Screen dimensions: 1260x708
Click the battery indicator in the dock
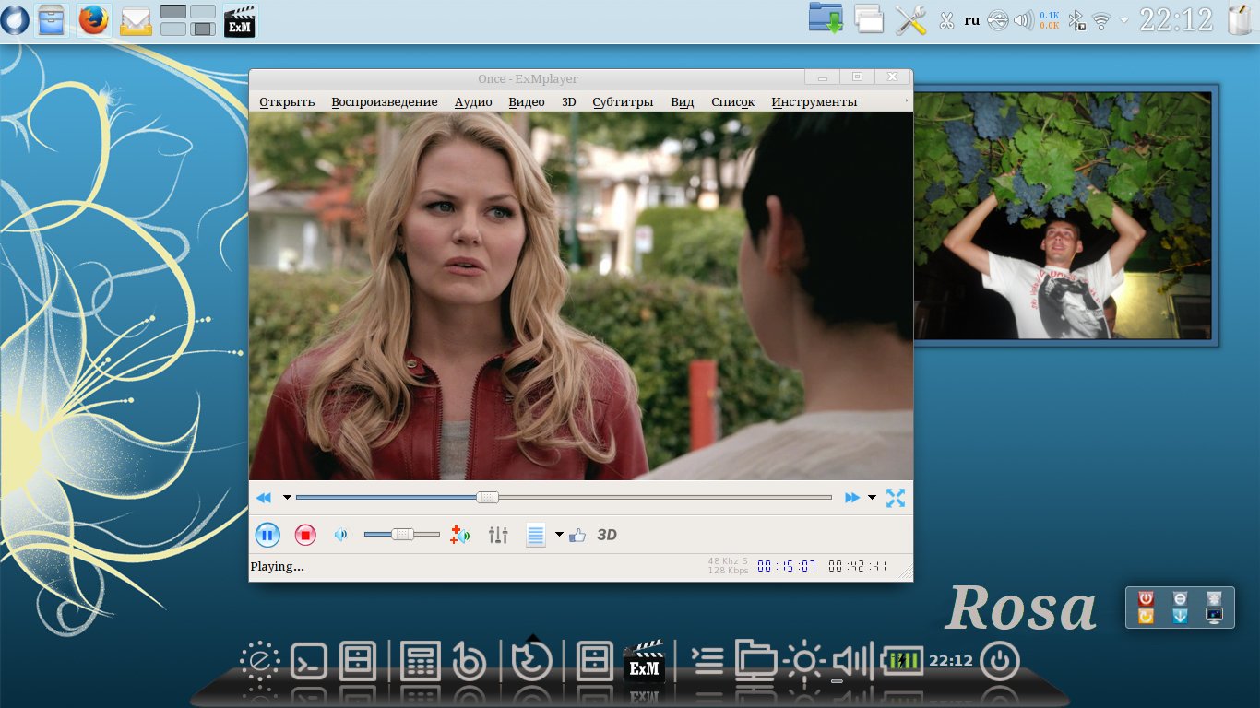[902, 660]
